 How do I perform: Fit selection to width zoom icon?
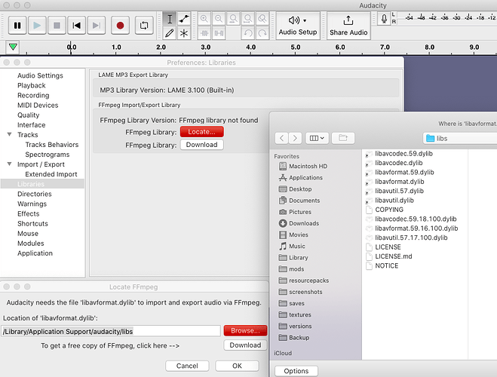tap(233, 19)
